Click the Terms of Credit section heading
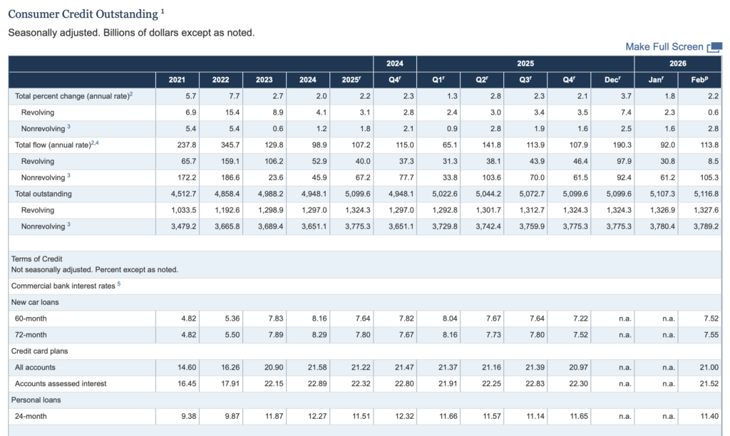The height and width of the screenshot is (436, 730). click(36, 259)
